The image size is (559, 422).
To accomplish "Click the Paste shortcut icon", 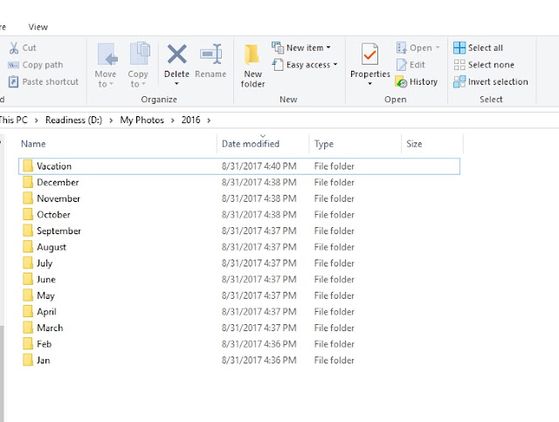I will [x=14, y=81].
